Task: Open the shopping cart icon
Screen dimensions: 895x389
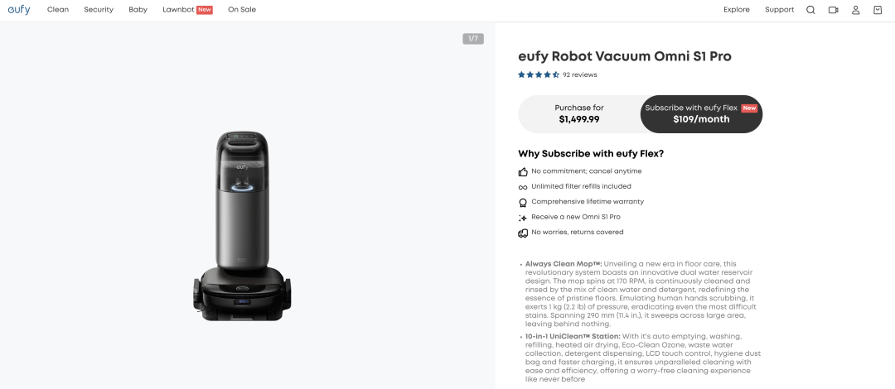Action: [878, 10]
